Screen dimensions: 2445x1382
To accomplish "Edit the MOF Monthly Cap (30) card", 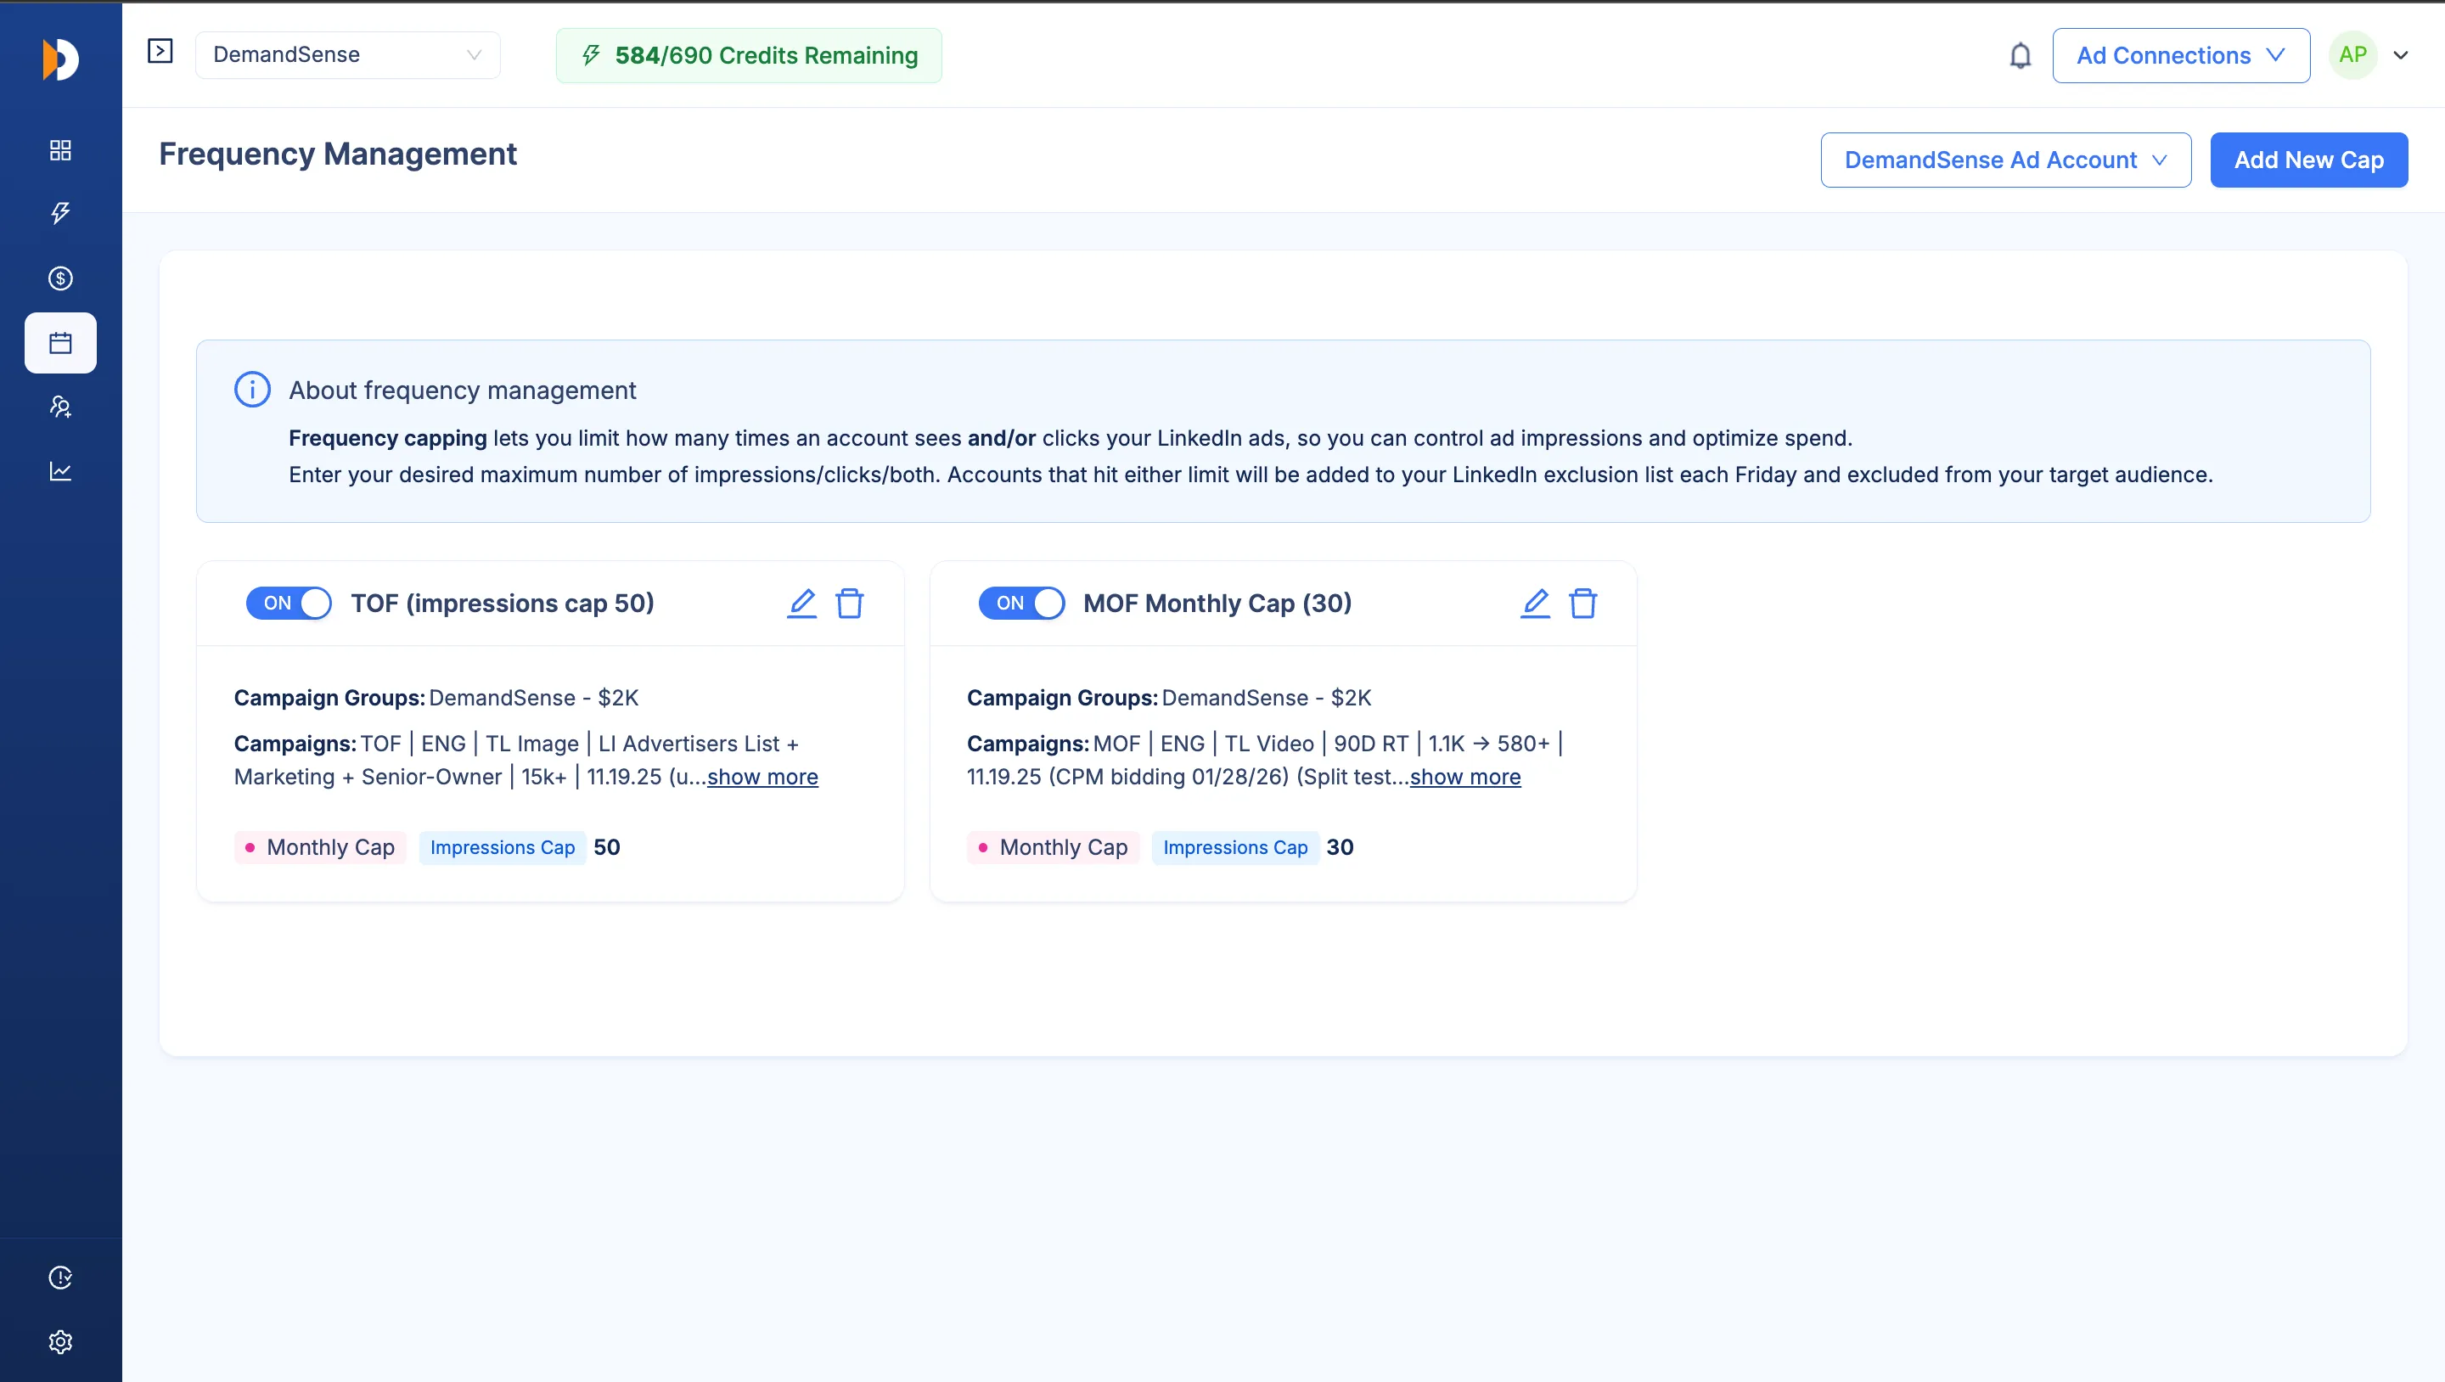I will pos(1535,604).
